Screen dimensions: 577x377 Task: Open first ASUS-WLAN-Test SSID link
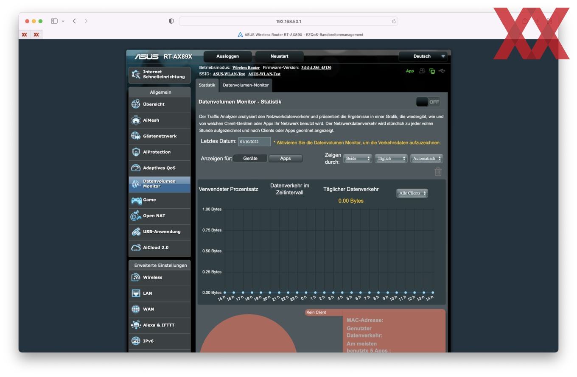pyautogui.click(x=229, y=74)
